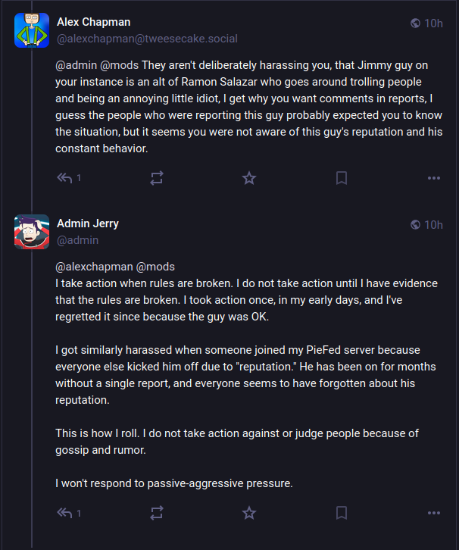Open more options on Admin Jerry's post

[x=433, y=513]
